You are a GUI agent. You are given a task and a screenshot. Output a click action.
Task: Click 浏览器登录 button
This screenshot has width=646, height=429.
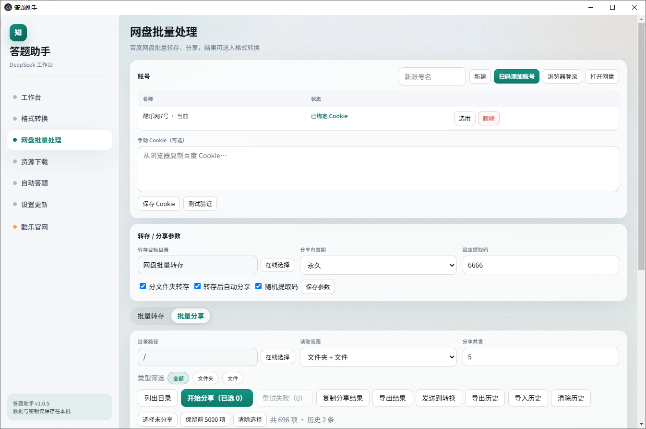coord(562,76)
